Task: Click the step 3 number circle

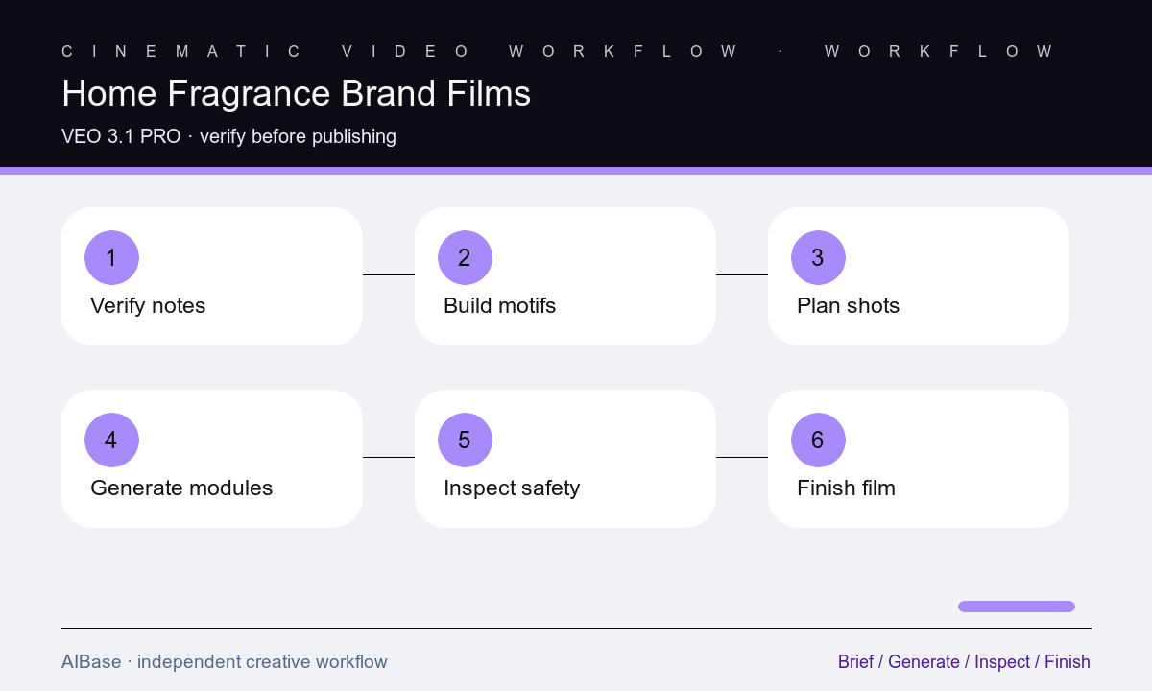Action: pyautogui.click(x=818, y=257)
